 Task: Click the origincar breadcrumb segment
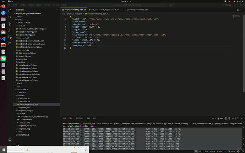pyautogui.click(x=71, y=14)
